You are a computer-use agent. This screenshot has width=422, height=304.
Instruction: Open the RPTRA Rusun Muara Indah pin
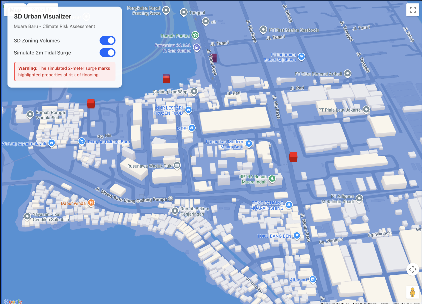pyautogui.click(x=272, y=178)
